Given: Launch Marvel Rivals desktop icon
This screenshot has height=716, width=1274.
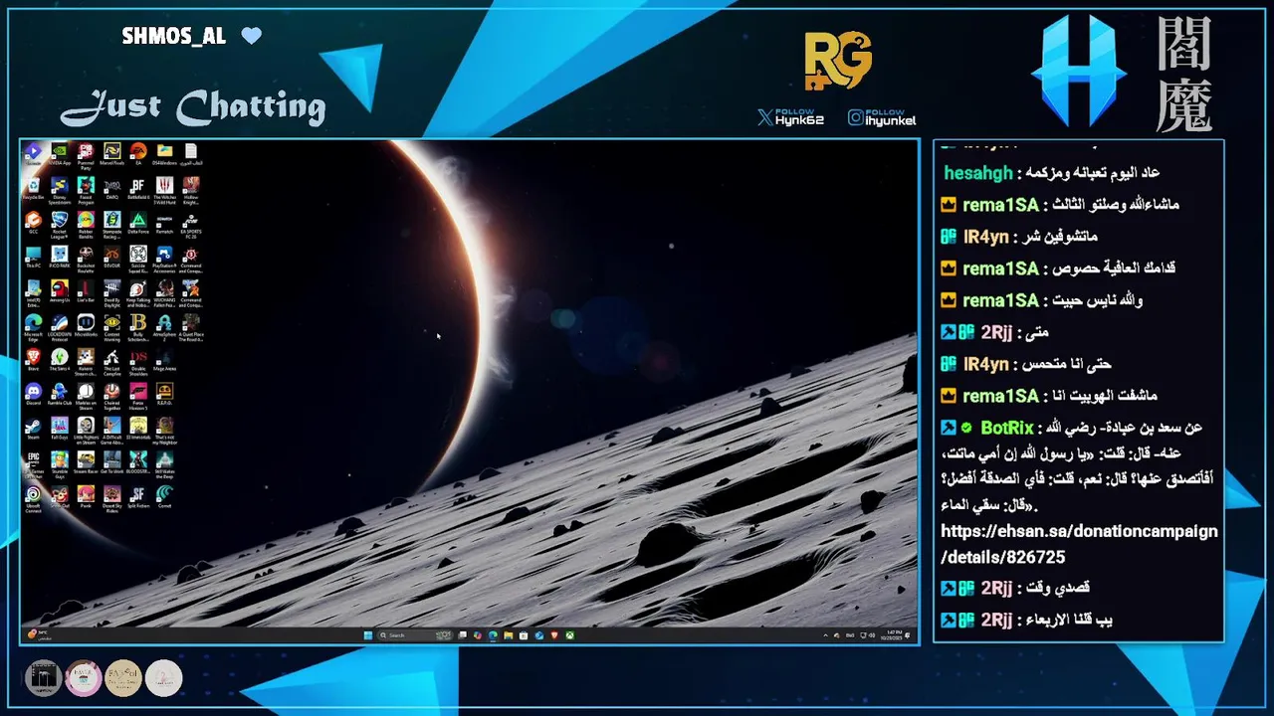Looking at the screenshot, I should tap(111, 154).
